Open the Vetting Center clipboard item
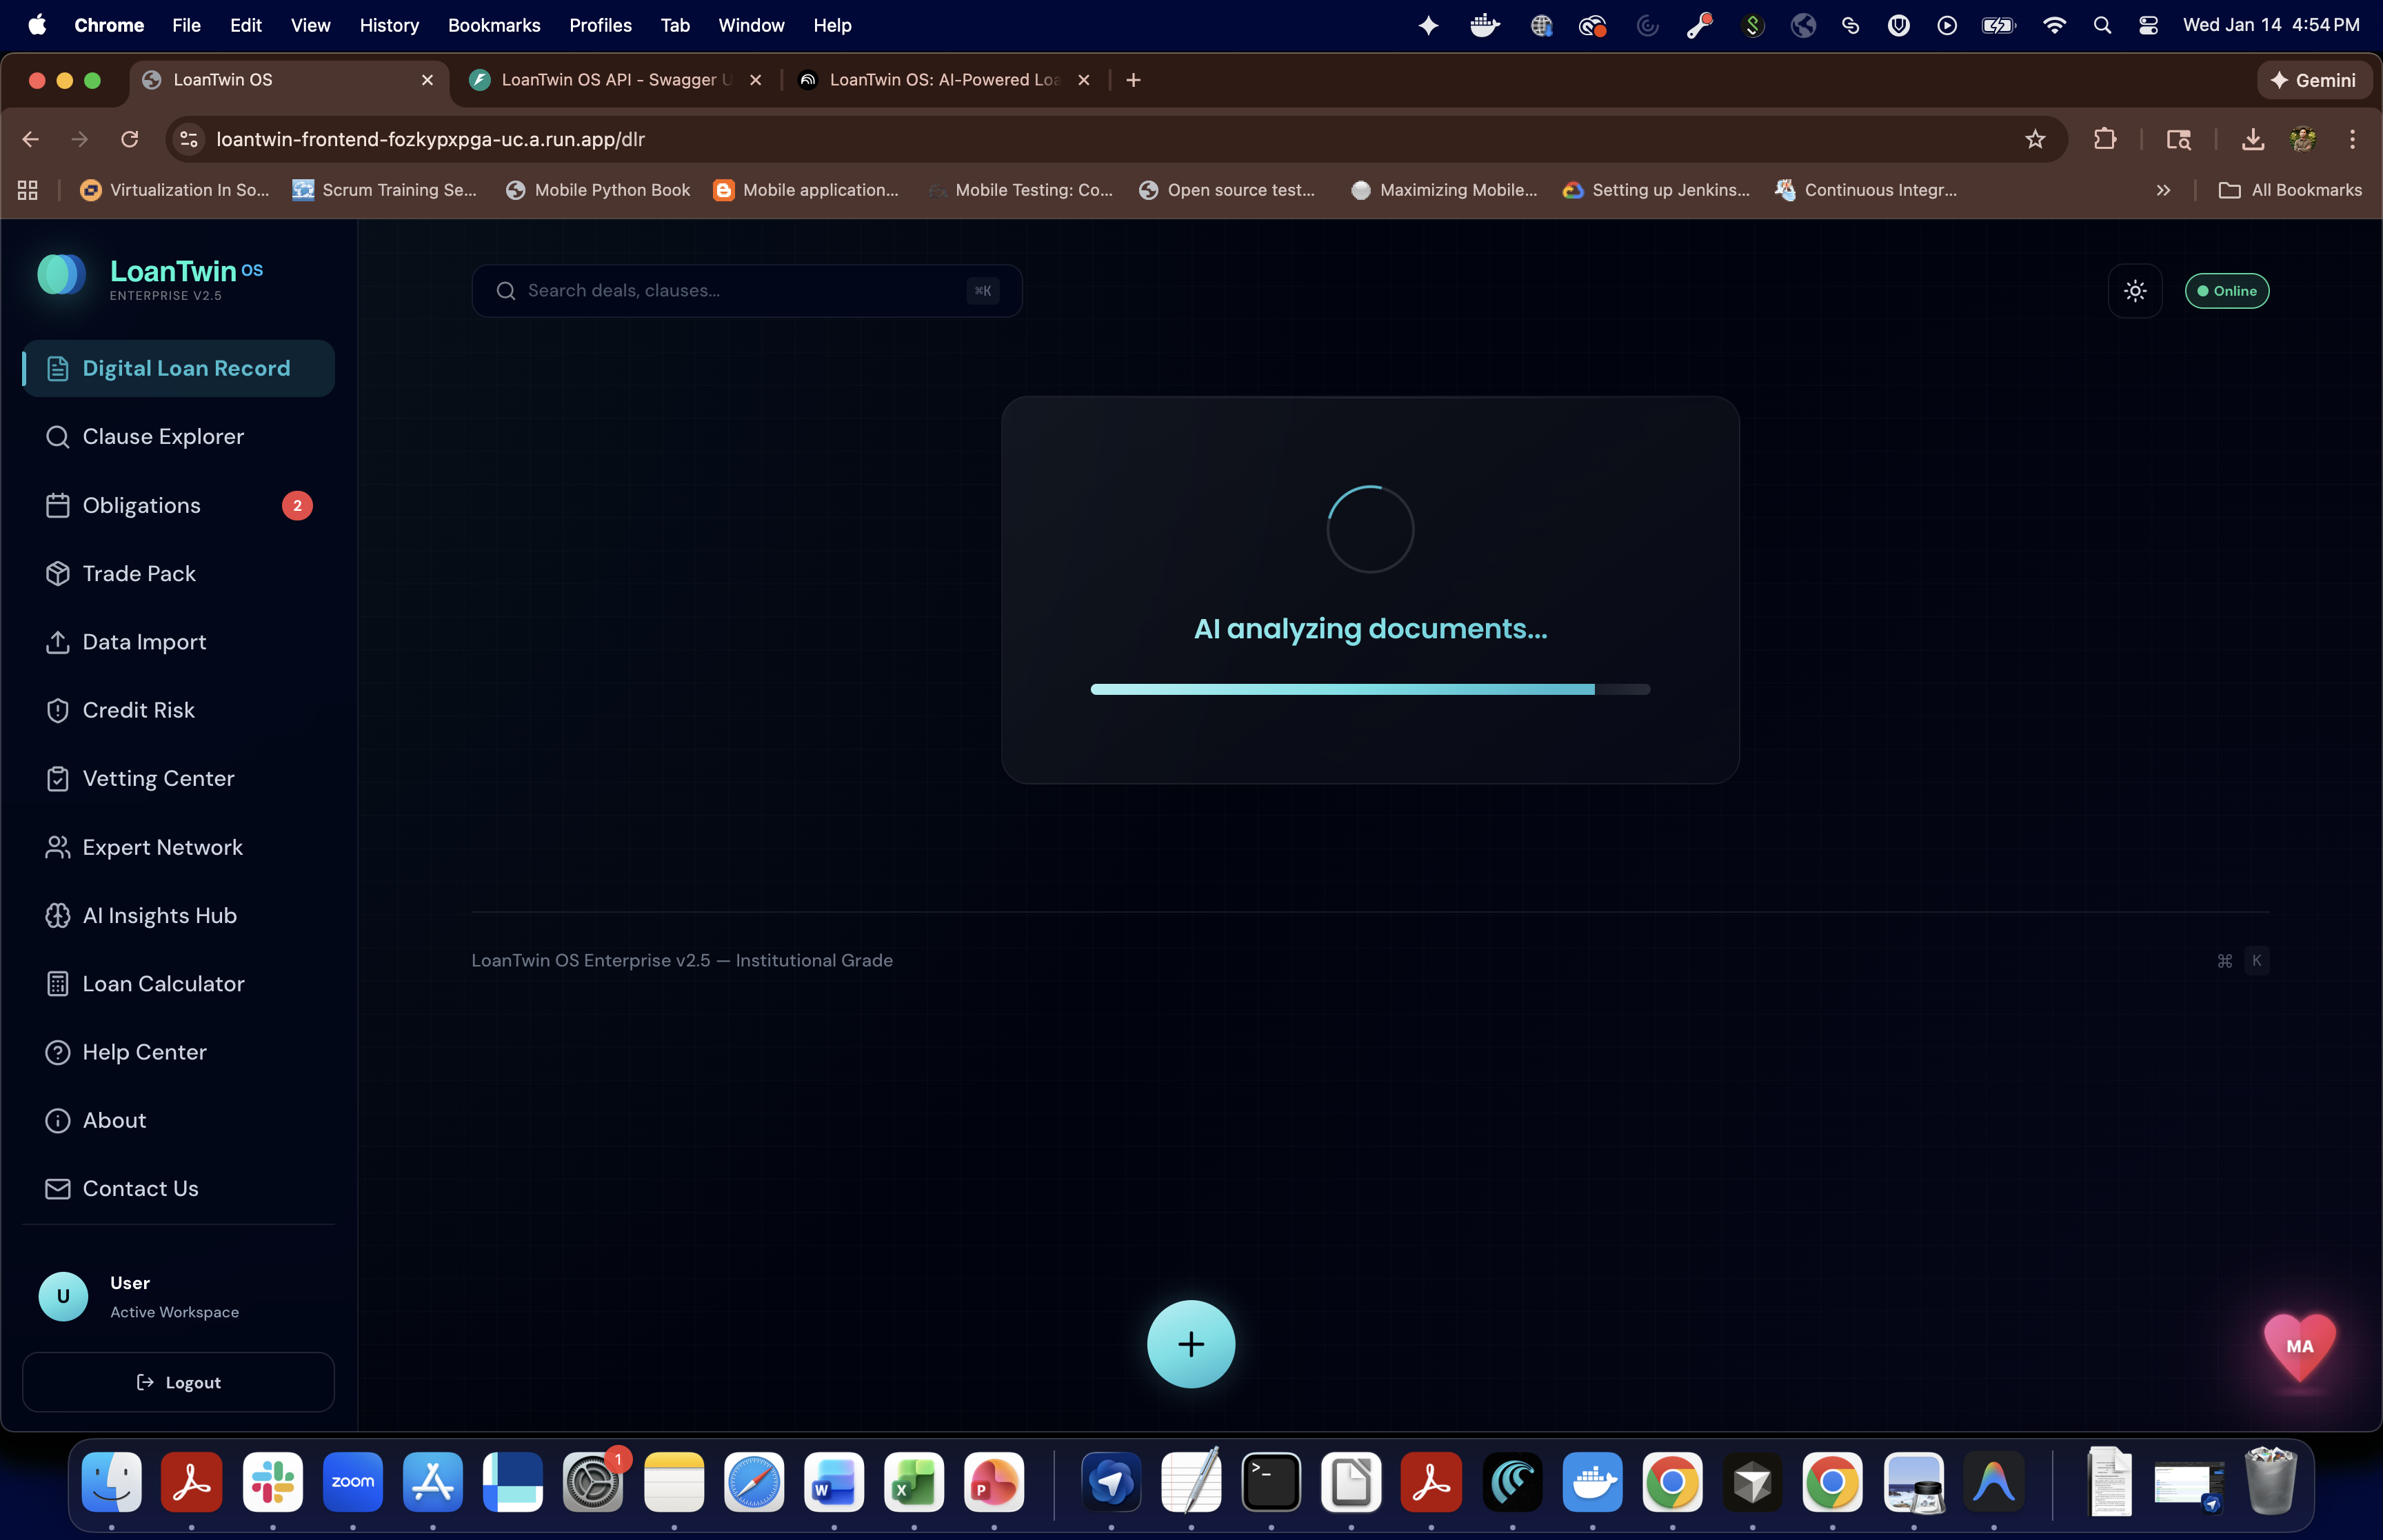Viewport: 2383px width, 1540px height. [158, 779]
